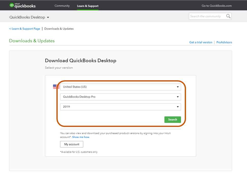
Task: Expand the QuickBooks Desktop product dropdown
Action: 29,17
